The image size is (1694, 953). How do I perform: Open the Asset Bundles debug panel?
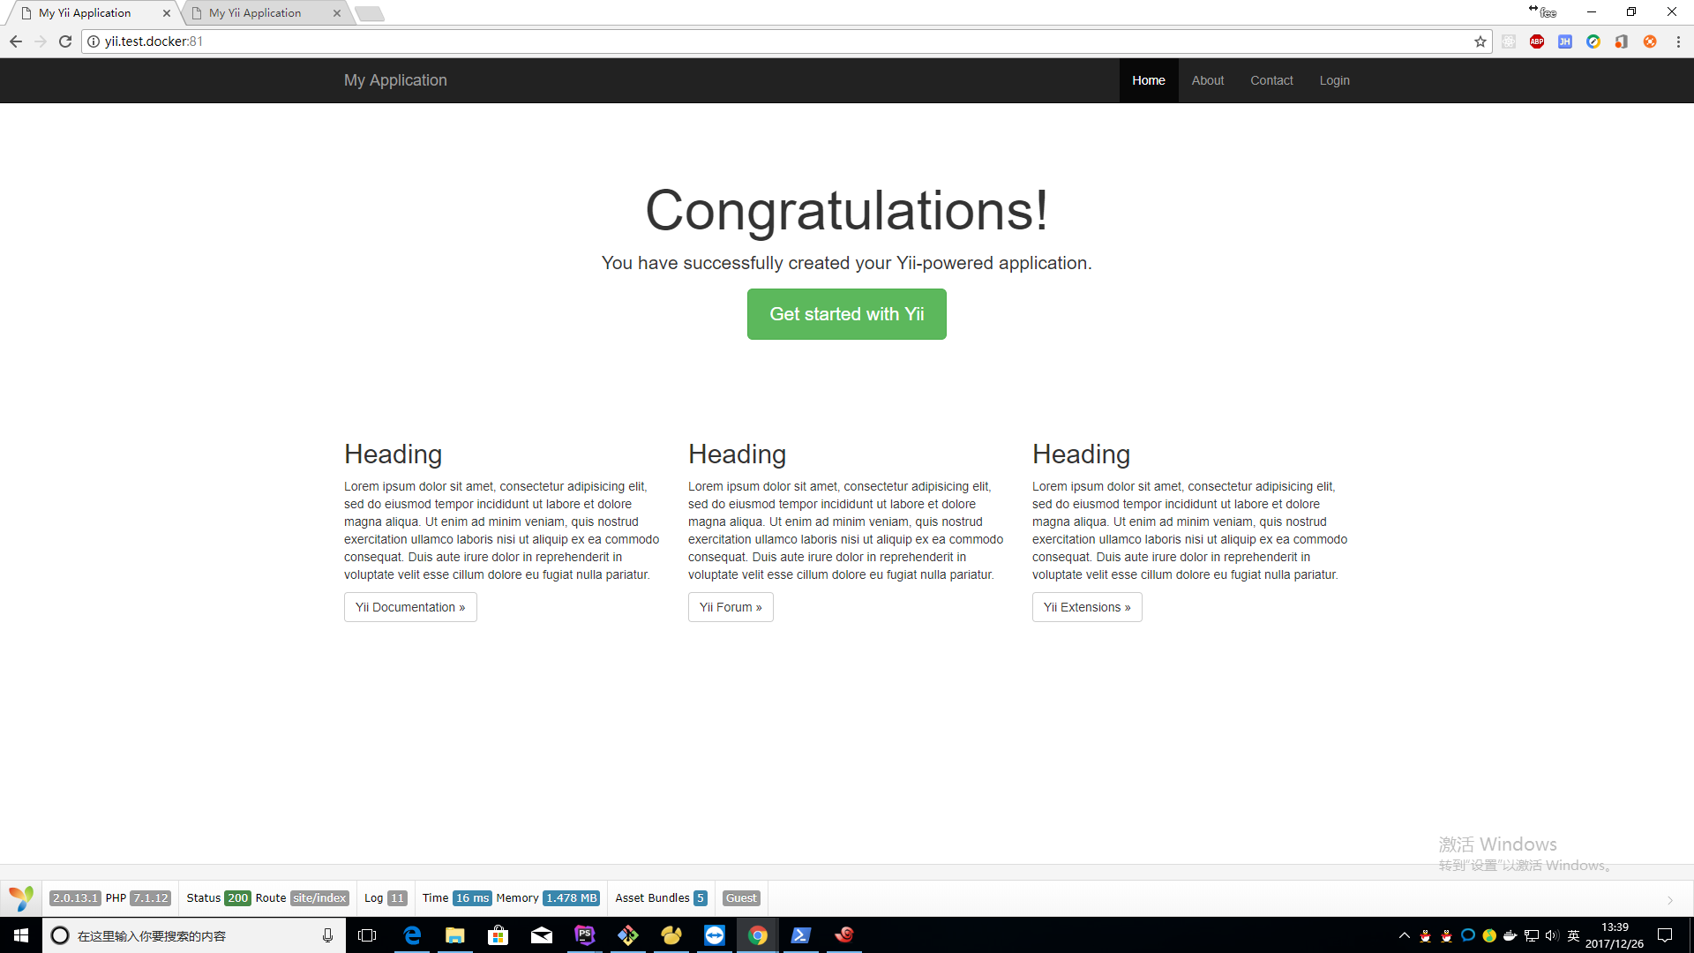point(660,898)
